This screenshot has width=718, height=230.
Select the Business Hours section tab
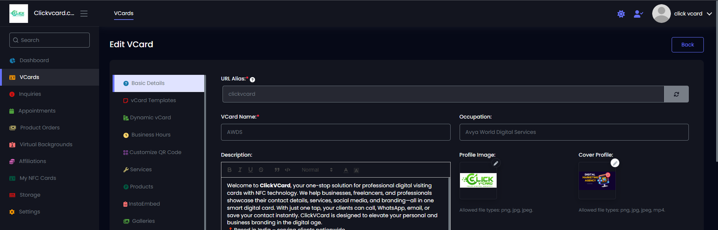point(159,135)
